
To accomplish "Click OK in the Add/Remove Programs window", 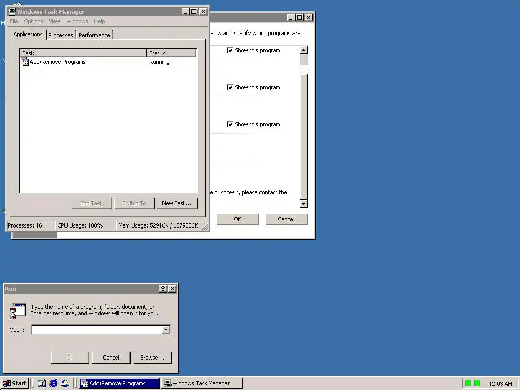I will [x=238, y=219].
